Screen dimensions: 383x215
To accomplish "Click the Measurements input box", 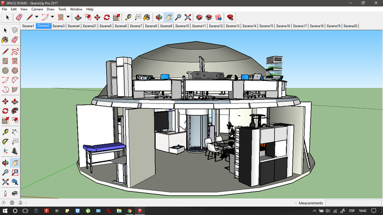I will (x=353, y=203).
